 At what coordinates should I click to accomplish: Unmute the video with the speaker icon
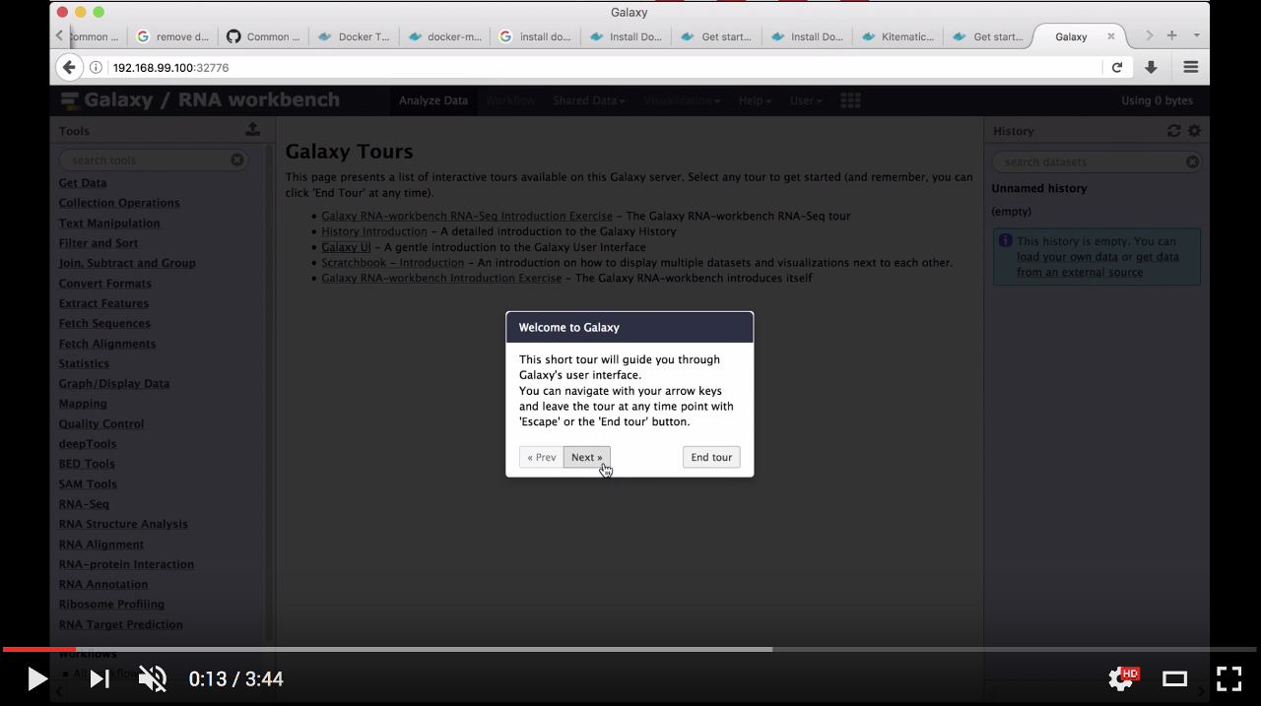pos(152,678)
